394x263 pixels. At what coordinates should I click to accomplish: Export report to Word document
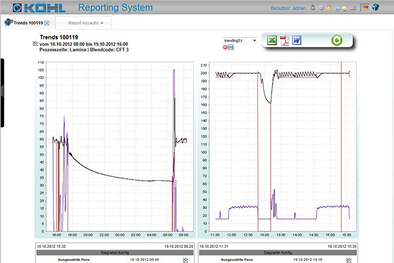[297, 41]
